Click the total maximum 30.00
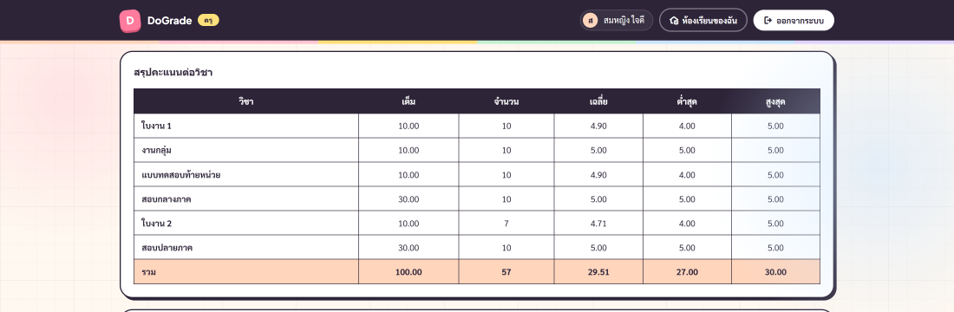Screen dimensions: 954x312 [x=775, y=272]
